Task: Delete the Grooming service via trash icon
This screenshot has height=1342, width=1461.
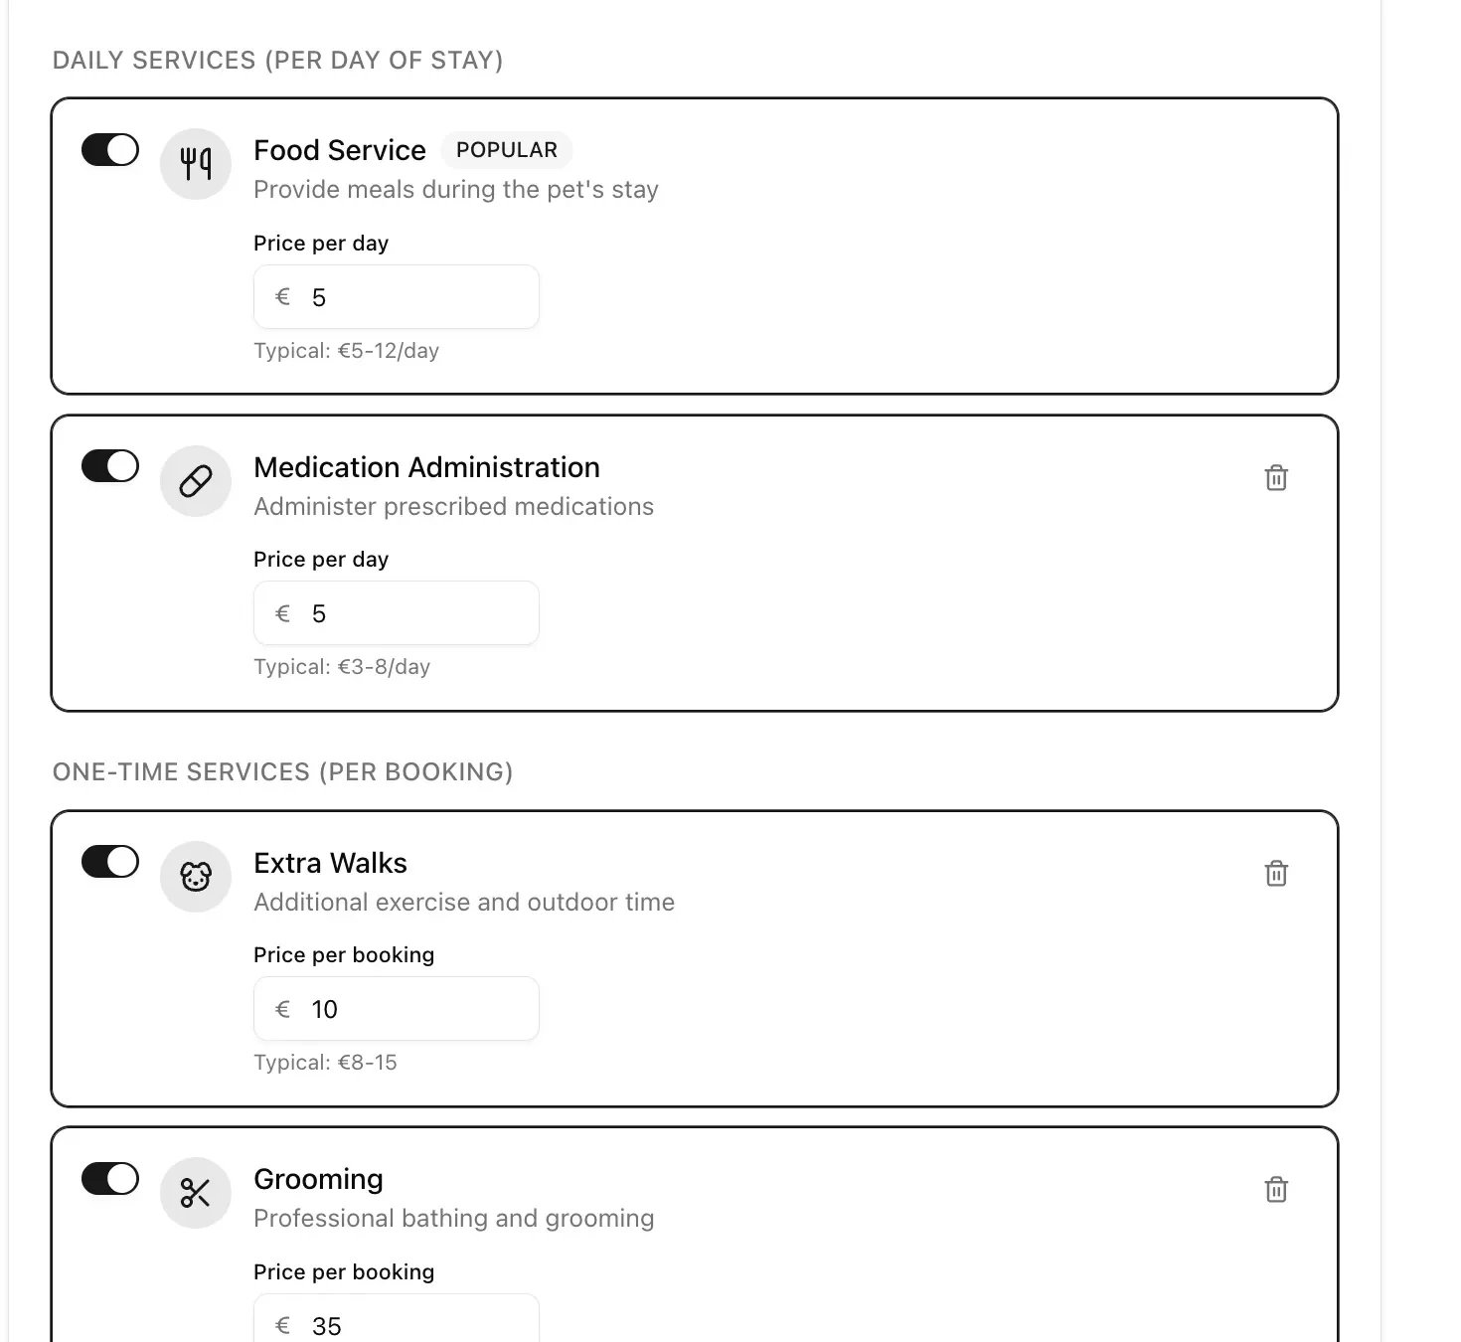Action: [x=1276, y=1189]
